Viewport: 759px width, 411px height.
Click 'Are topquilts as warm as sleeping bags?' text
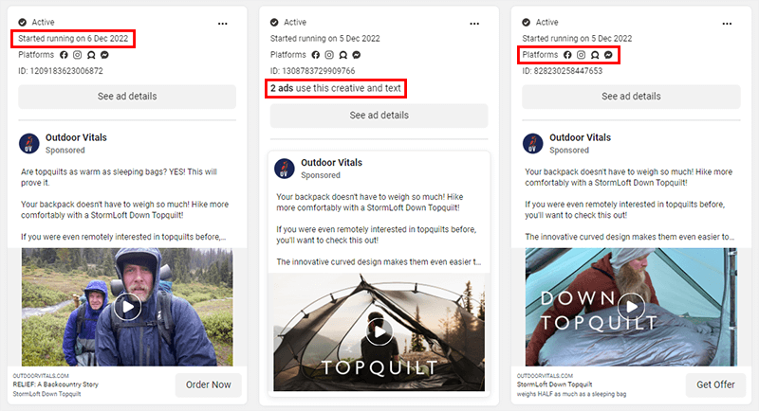93,172
